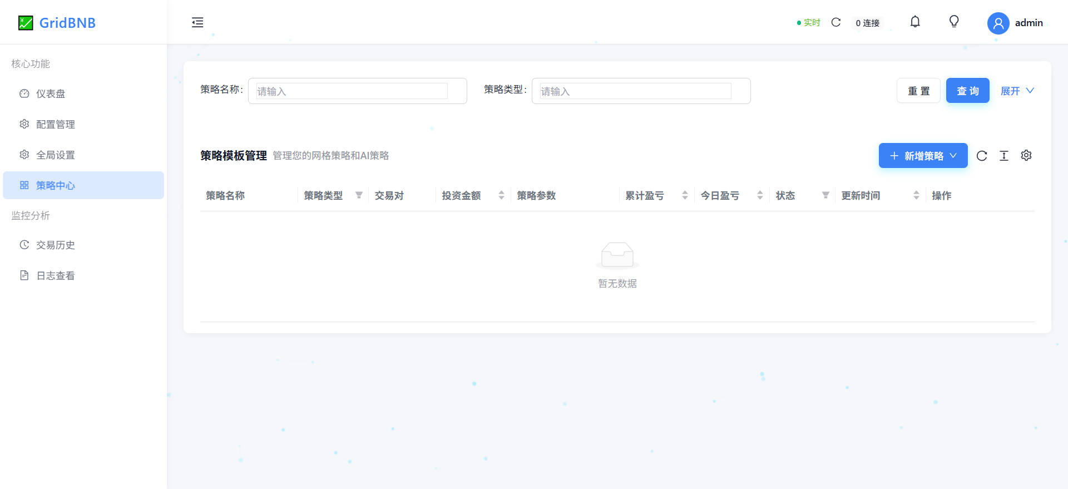This screenshot has width=1068, height=489.
Task: Open the 状态 column filter
Action: (825, 195)
